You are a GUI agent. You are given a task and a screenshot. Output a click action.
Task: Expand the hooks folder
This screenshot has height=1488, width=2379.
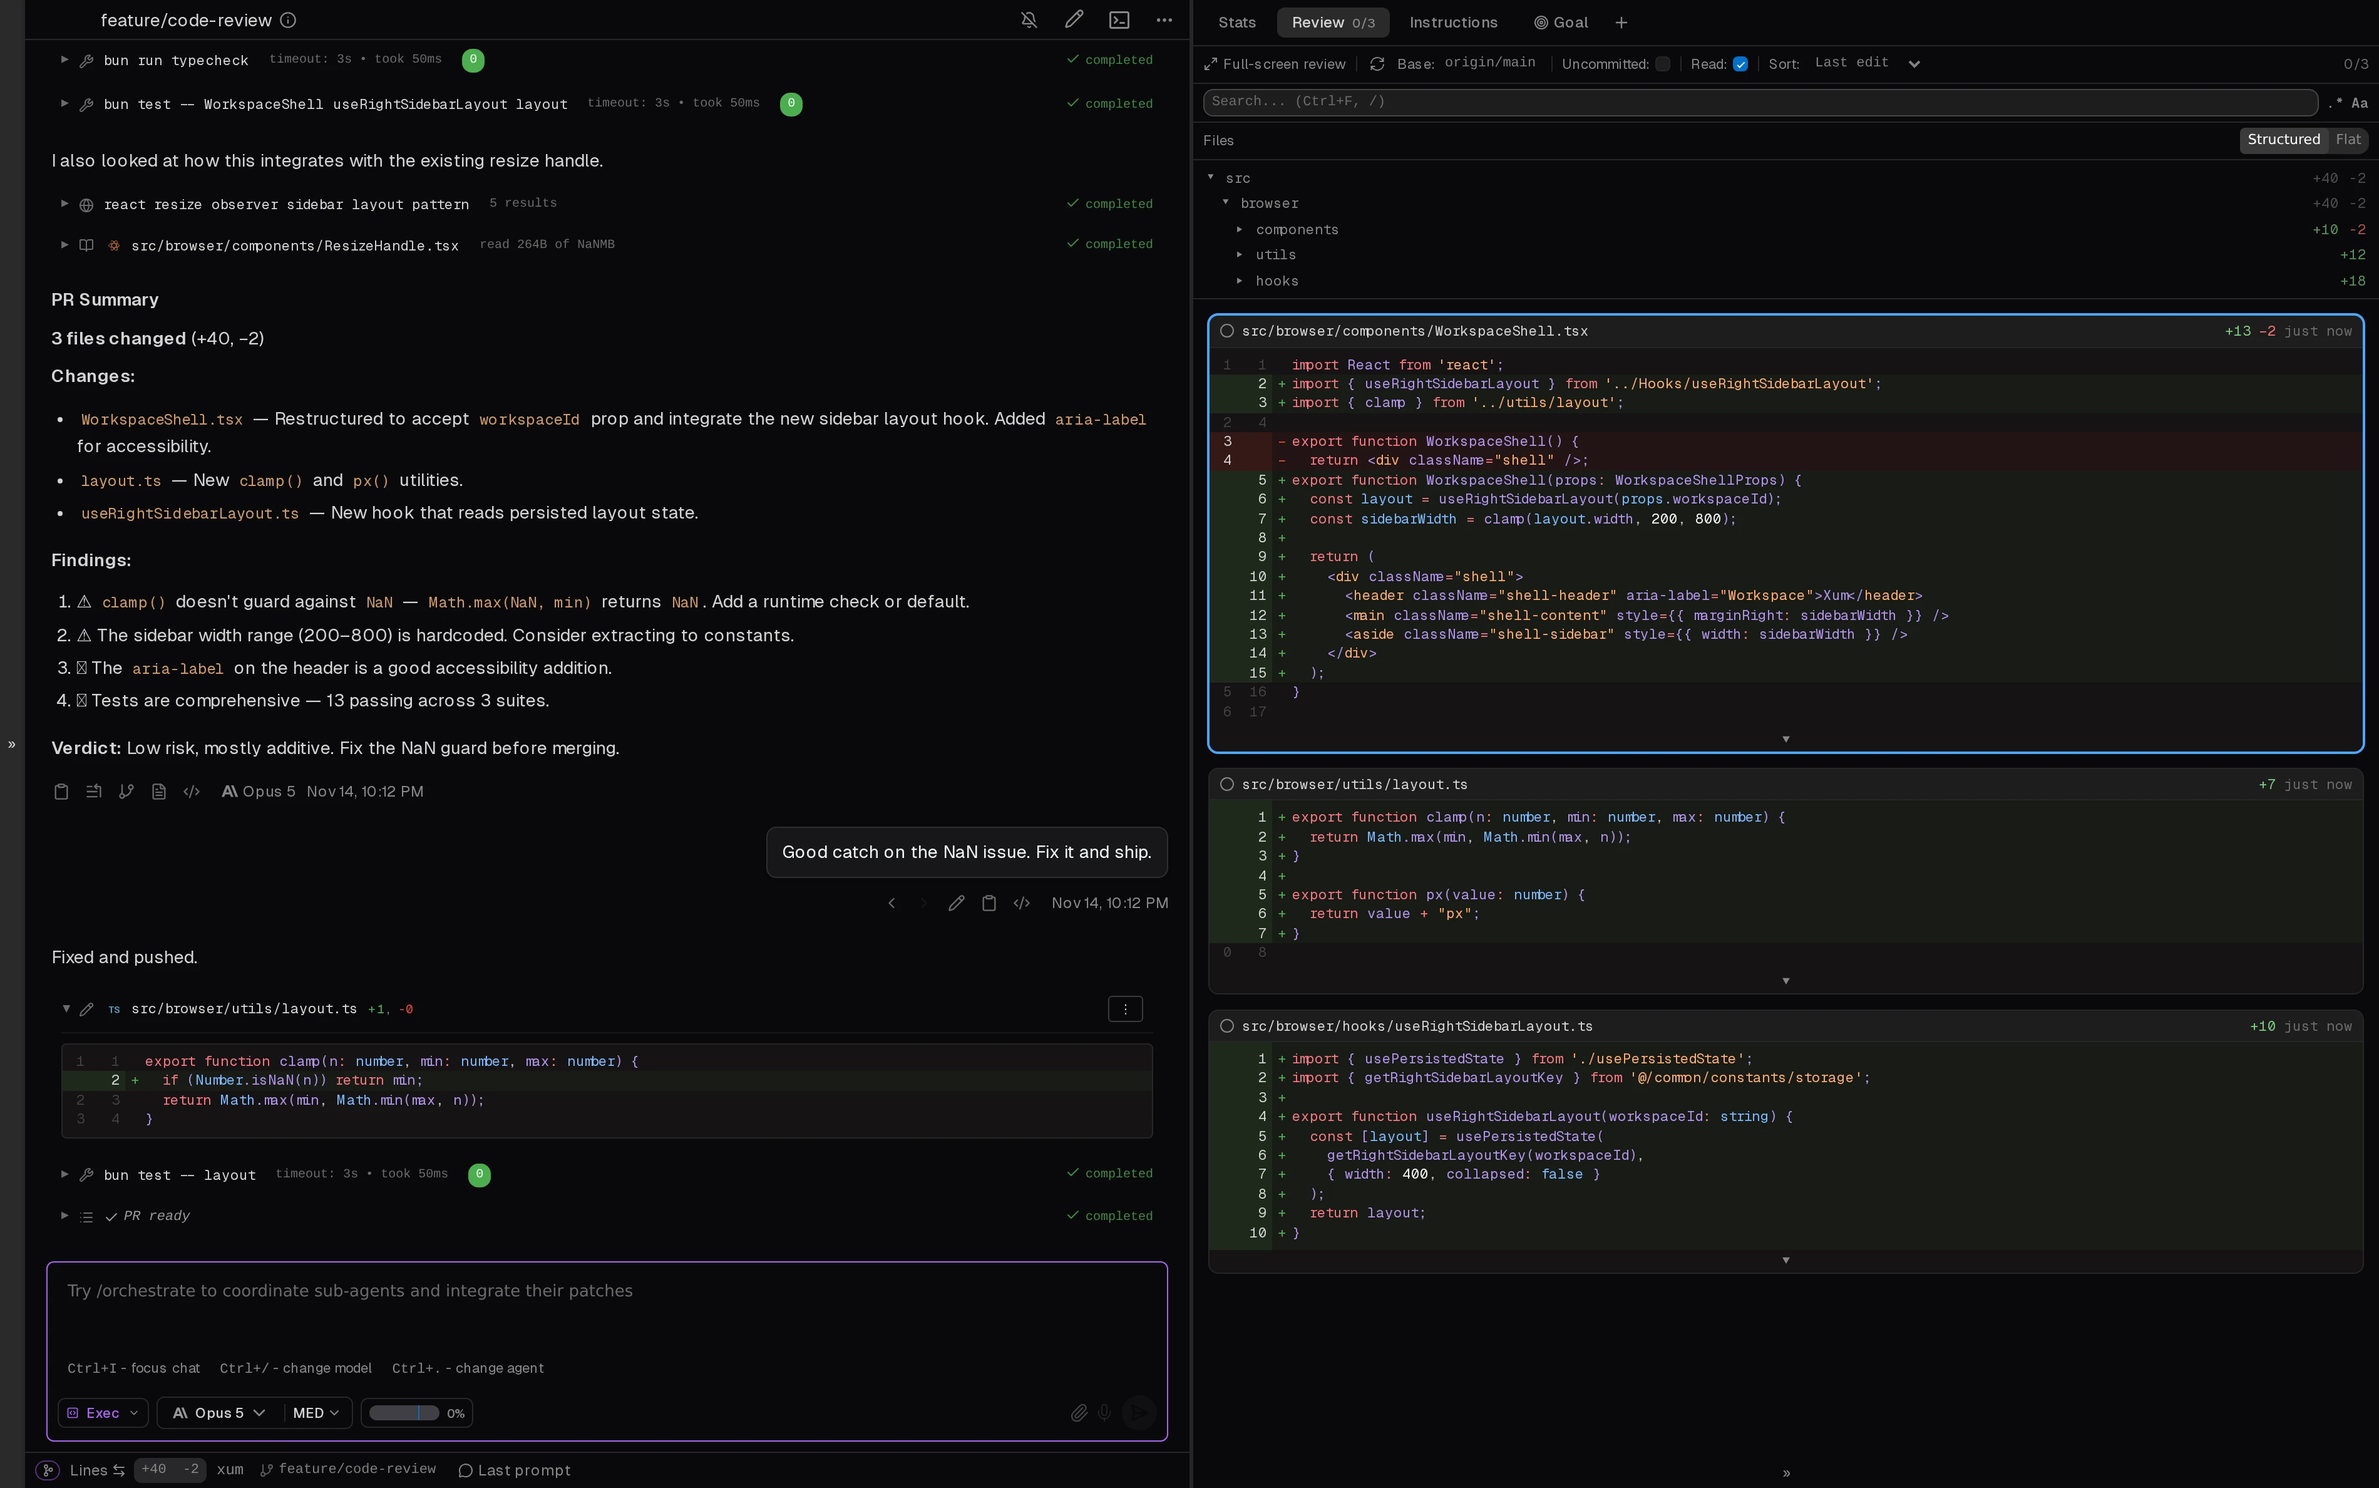(x=1240, y=281)
